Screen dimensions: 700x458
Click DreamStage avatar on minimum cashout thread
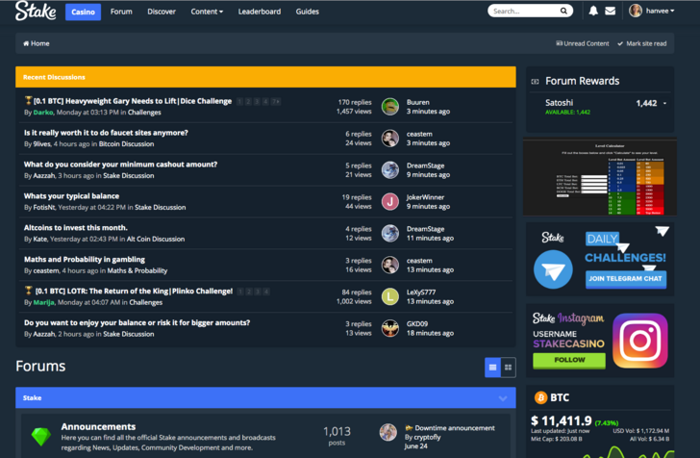[x=389, y=170]
